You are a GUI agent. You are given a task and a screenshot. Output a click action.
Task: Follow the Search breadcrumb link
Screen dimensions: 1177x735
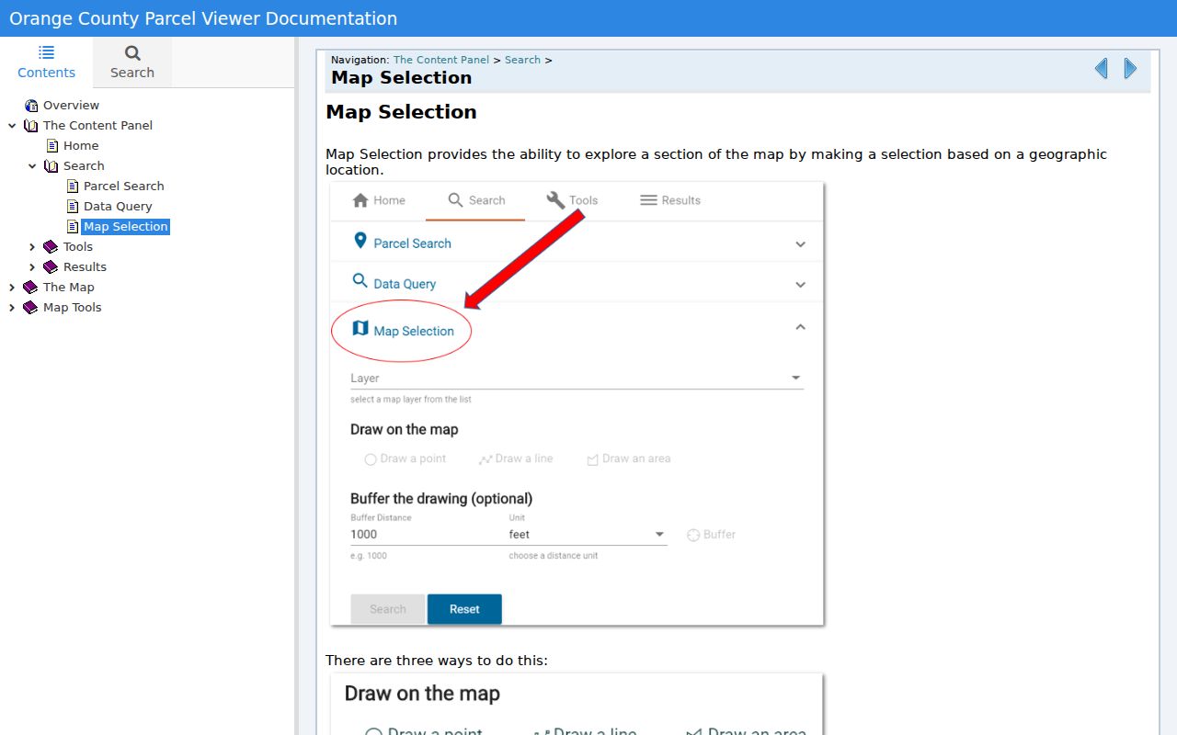click(522, 60)
